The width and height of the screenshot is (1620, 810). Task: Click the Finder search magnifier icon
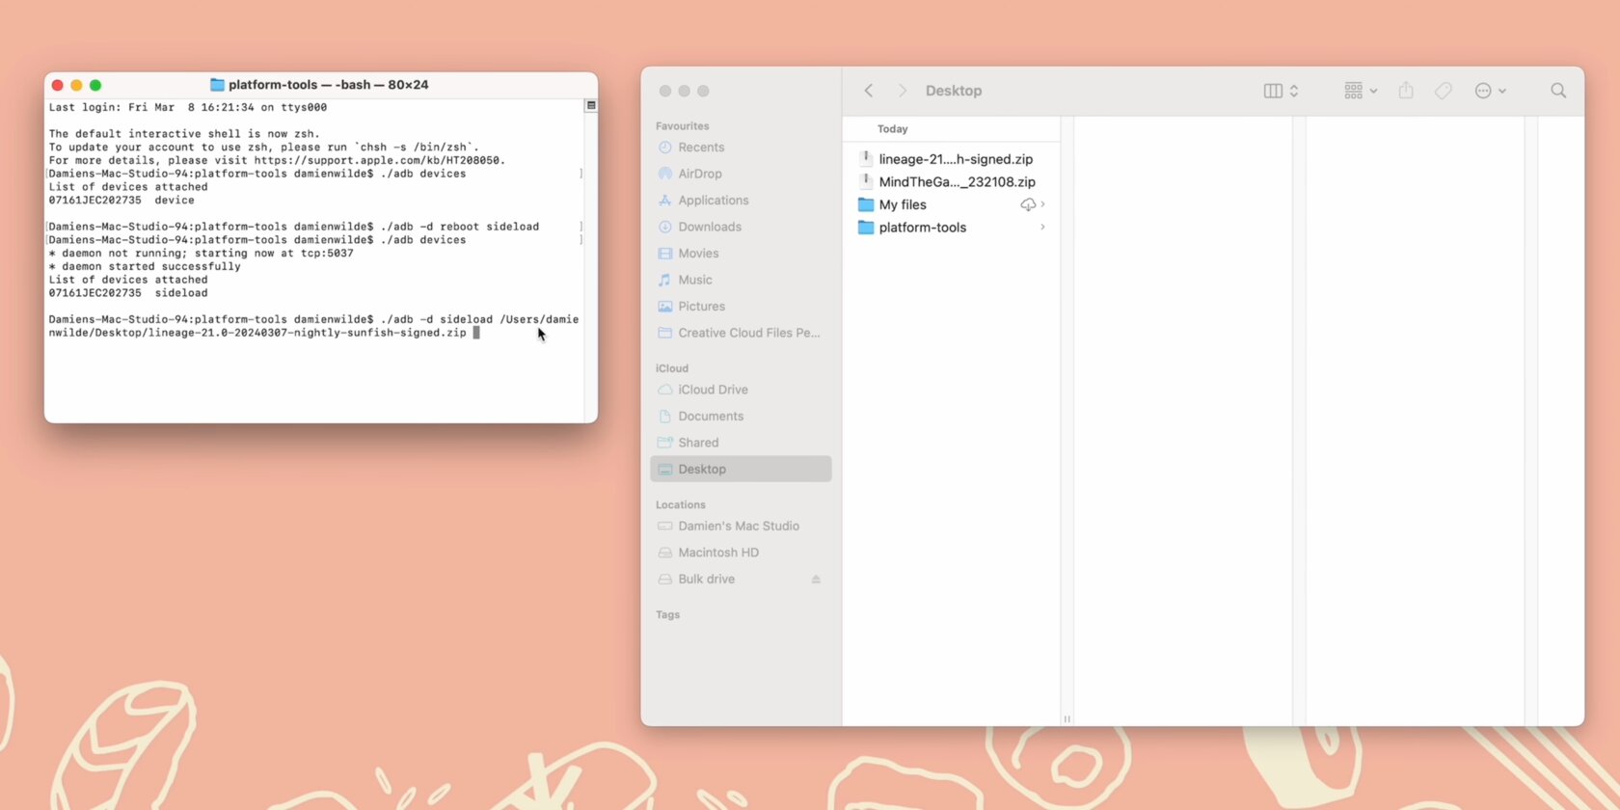[x=1558, y=91]
